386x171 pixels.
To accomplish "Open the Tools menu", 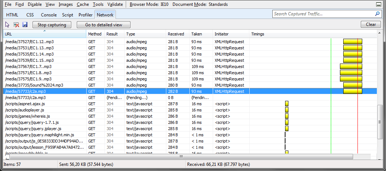I will click(x=98, y=4).
